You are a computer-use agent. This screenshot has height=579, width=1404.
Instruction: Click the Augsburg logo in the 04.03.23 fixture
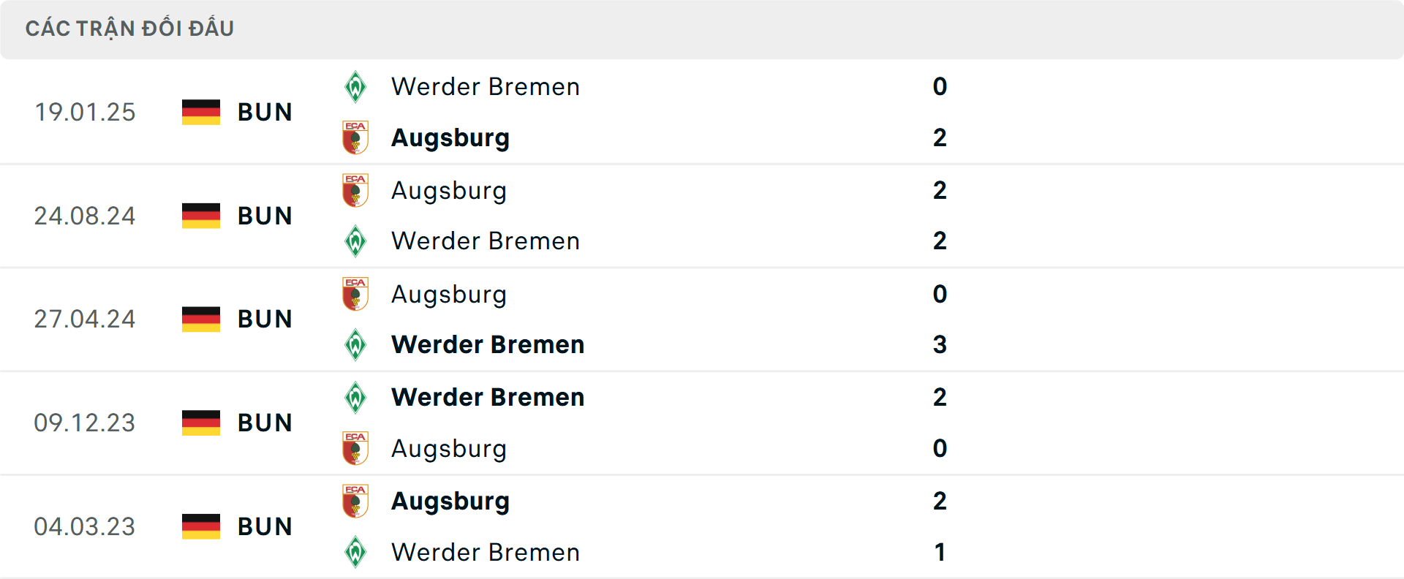(x=356, y=501)
